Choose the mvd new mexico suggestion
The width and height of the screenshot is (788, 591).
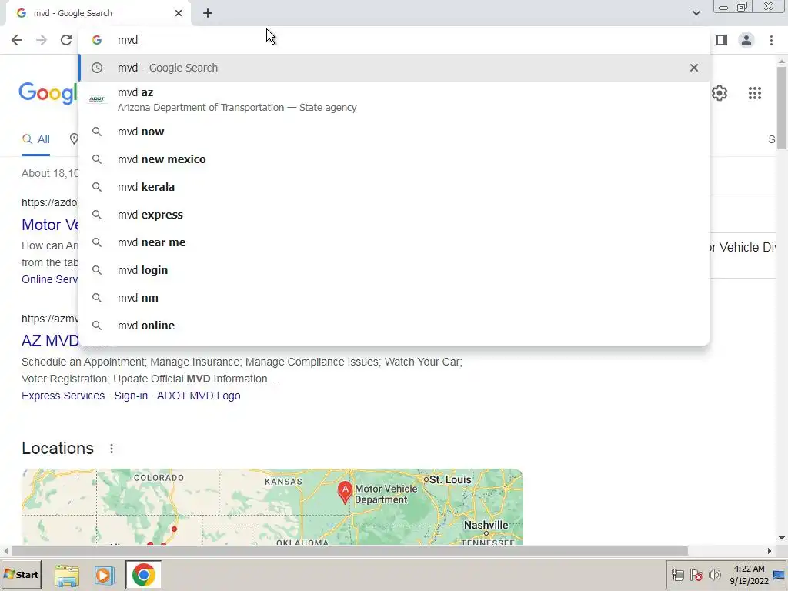click(x=394, y=159)
